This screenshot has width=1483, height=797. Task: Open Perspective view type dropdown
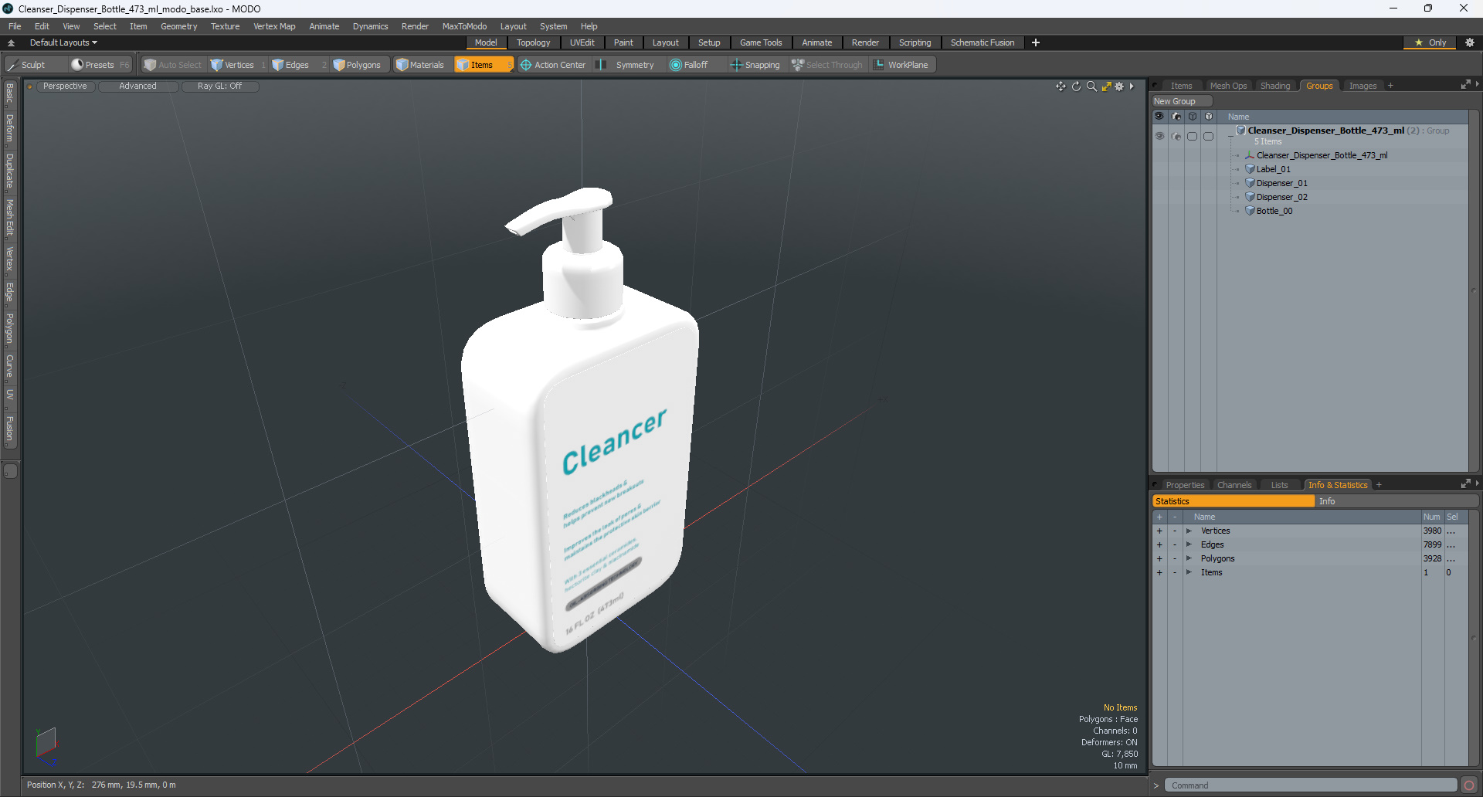click(x=65, y=86)
